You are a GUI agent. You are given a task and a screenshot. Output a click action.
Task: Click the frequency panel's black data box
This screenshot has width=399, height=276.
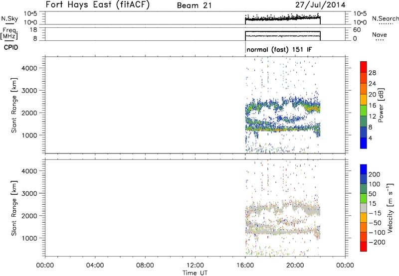tap(283, 36)
